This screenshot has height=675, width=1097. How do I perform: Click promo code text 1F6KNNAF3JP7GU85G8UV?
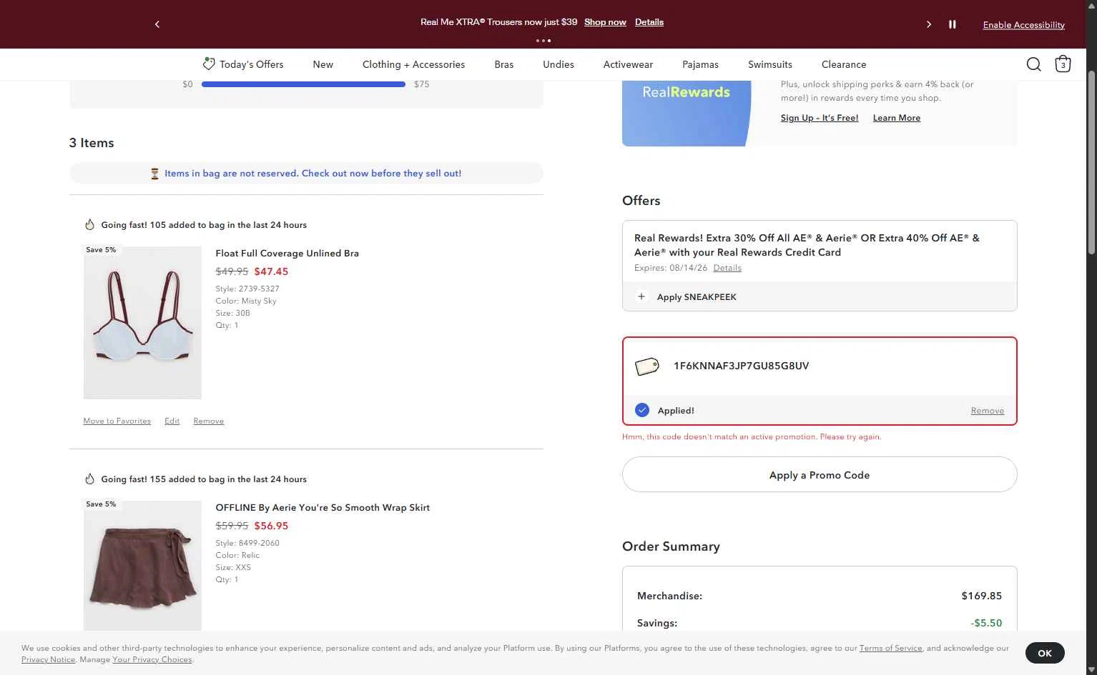point(741,366)
